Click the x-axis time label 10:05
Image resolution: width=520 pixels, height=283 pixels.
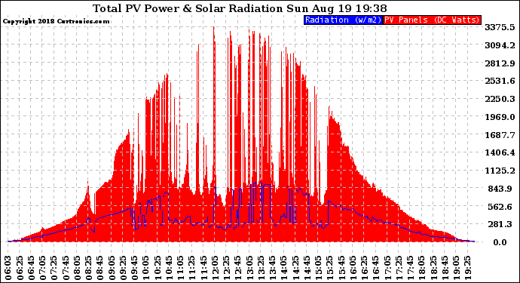(146, 268)
